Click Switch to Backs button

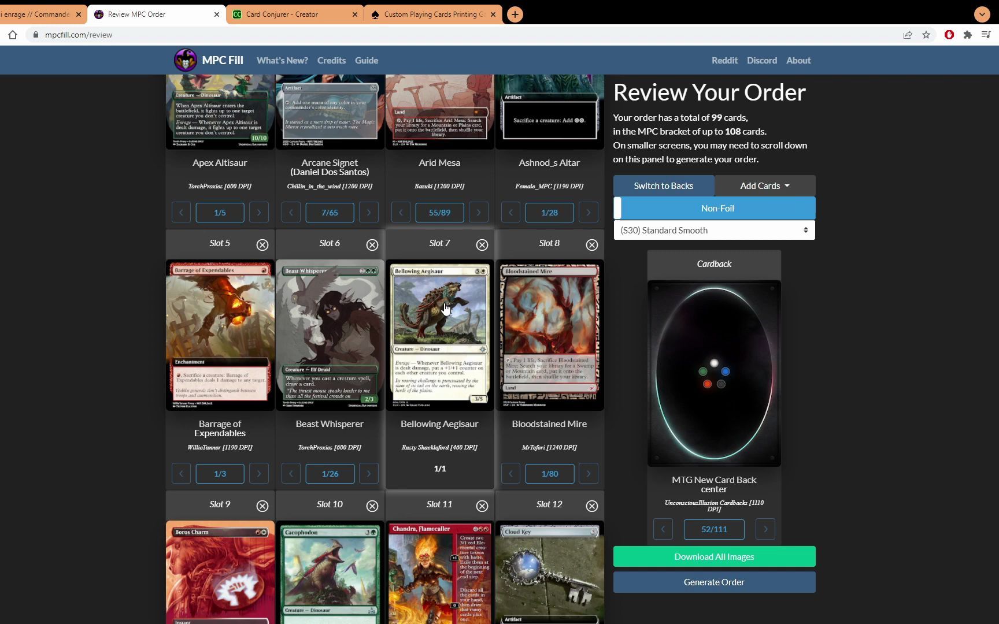point(664,185)
